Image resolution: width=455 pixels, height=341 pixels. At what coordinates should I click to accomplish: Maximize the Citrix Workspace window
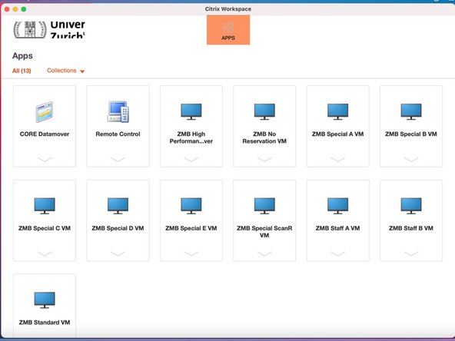(x=24, y=9)
